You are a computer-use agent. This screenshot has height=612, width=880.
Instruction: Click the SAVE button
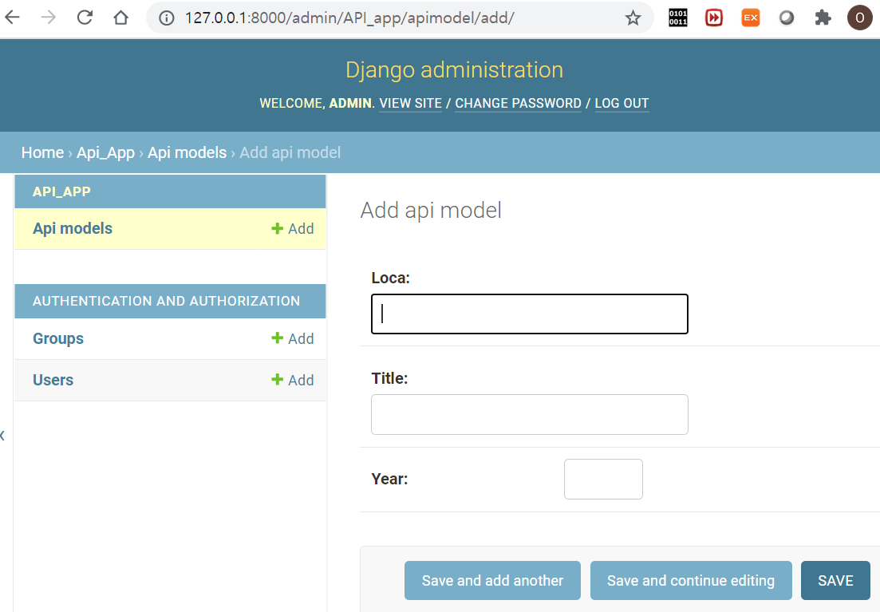tap(835, 581)
